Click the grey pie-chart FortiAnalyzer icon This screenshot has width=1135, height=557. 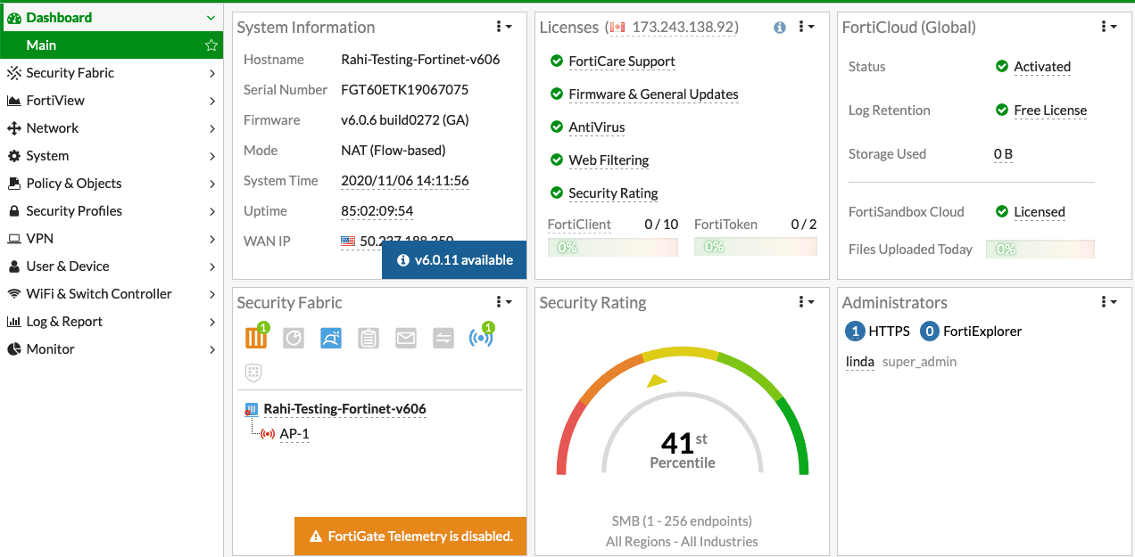(x=294, y=339)
